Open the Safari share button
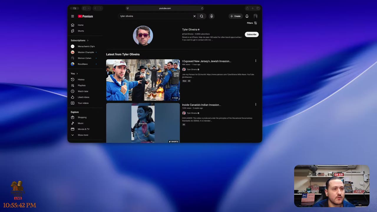This screenshot has width=377, height=212. [247, 8]
